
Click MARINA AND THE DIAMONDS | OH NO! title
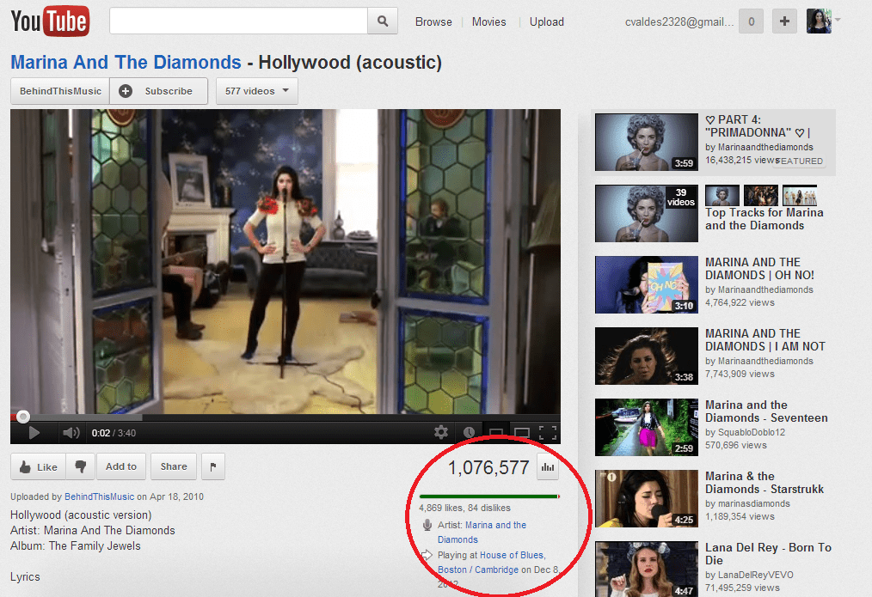pyautogui.click(x=759, y=268)
